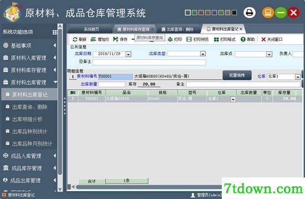Click Add Row (增加行) in toolbar
Screen dimensions: 305x199
(100, 39)
